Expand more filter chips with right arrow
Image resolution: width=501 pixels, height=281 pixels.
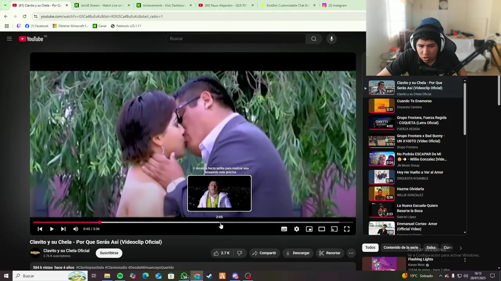(x=461, y=248)
